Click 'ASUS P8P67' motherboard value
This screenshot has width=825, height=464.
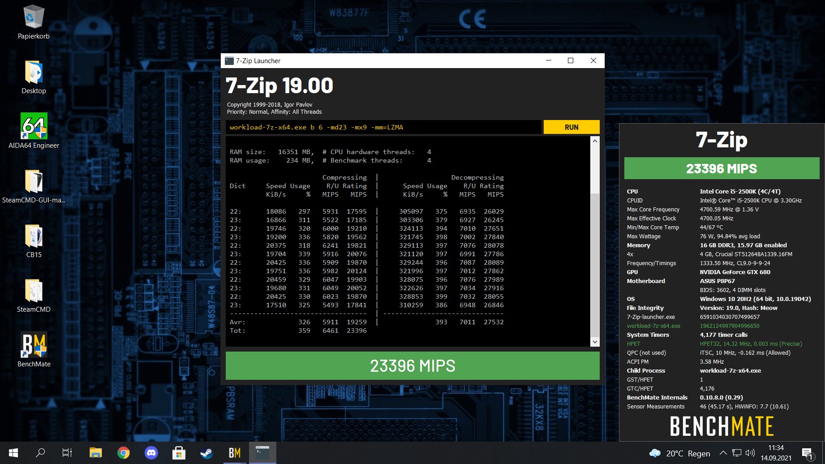point(717,281)
